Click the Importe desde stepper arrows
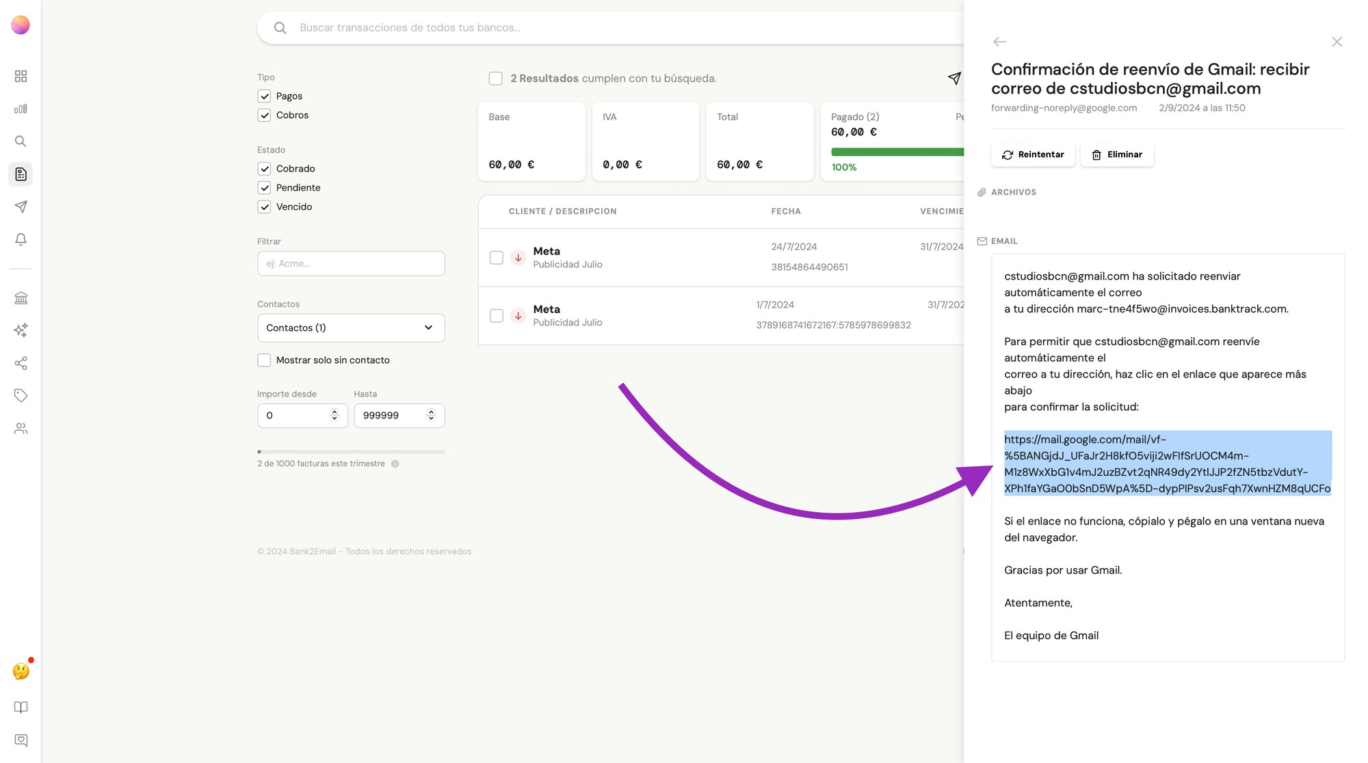Screen dimensions: 1368x763 click(x=334, y=415)
